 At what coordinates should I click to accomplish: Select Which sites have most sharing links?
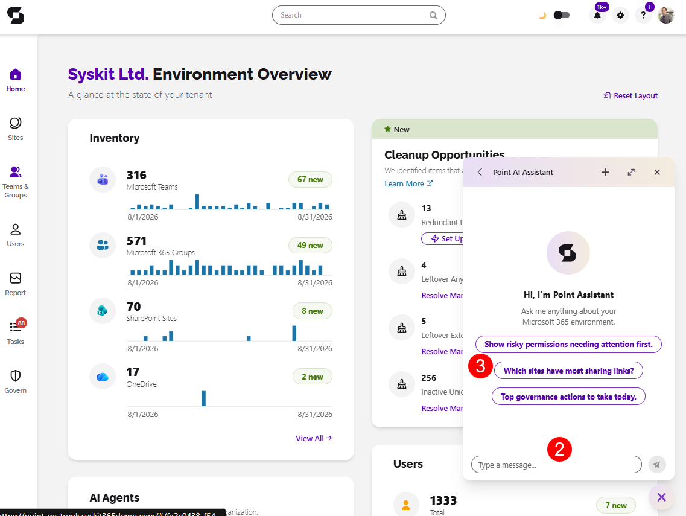point(568,371)
